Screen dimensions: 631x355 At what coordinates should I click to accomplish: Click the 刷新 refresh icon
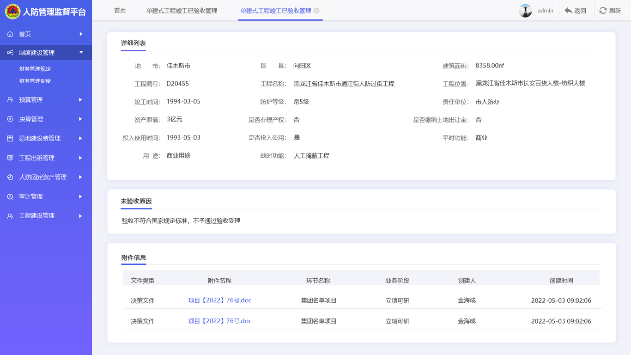coord(603,11)
